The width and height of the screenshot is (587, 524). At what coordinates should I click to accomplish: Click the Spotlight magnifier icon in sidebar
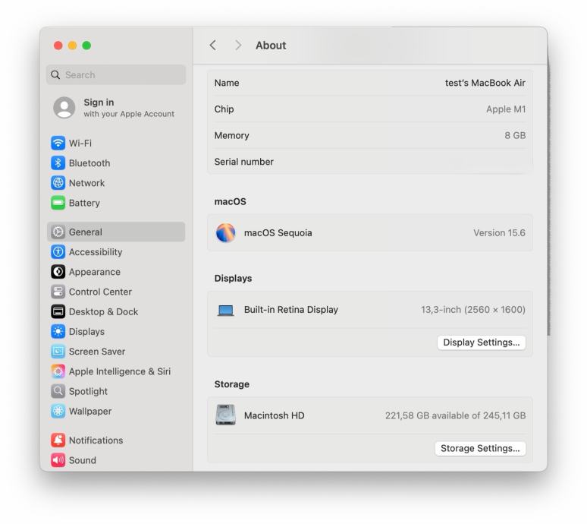[x=58, y=391]
